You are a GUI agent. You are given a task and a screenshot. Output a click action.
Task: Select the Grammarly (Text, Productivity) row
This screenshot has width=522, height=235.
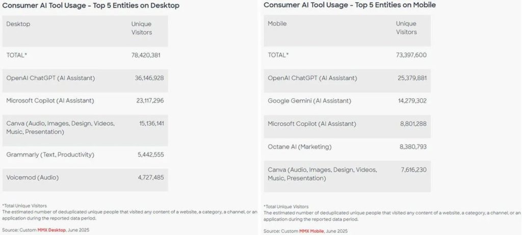coord(50,155)
